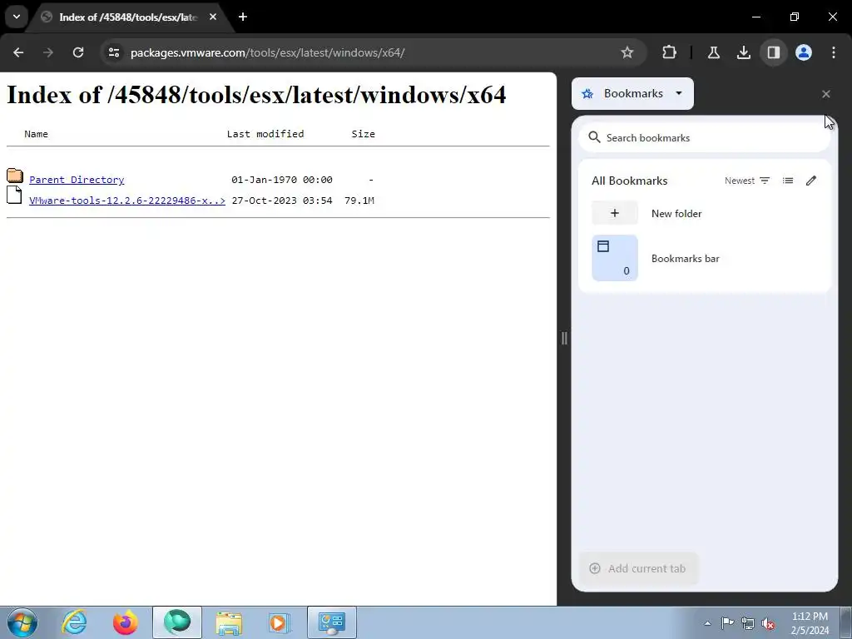This screenshot has height=639, width=852.
Task: Show downloads with the download icon
Action: click(743, 52)
